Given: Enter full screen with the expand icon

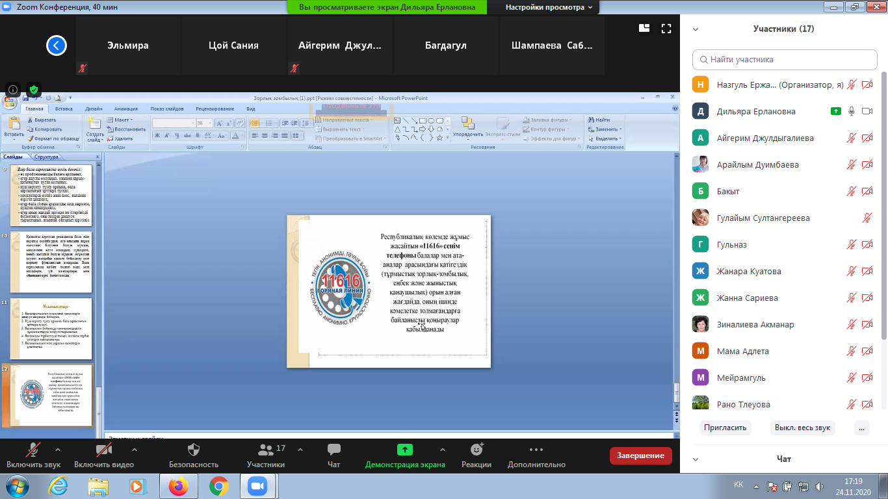Looking at the screenshot, I should pos(666,28).
